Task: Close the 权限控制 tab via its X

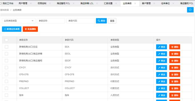Action: pyautogui.click(x=50, y=3)
